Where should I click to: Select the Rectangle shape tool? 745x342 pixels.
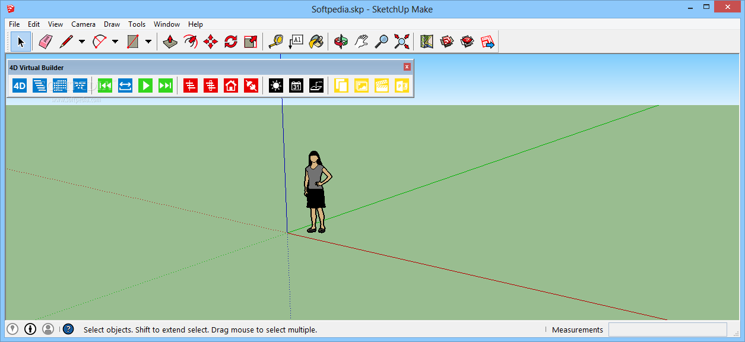pyautogui.click(x=132, y=42)
